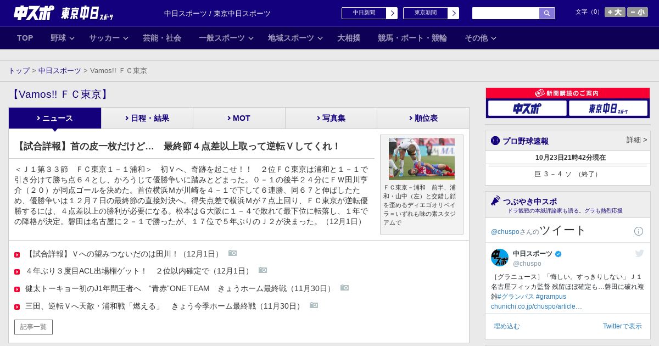The image size is (659, 346).
Task: Switch to the MOT tab
Action: click(x=239, y=118)
